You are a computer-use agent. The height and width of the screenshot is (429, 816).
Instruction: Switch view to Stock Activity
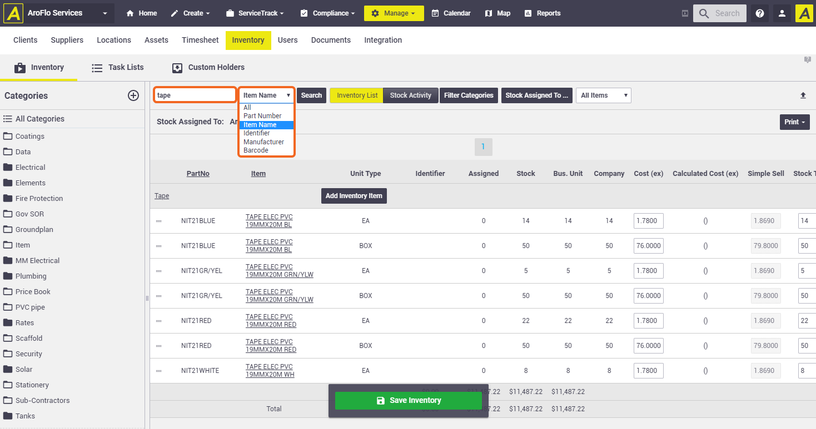pos(410,95)
